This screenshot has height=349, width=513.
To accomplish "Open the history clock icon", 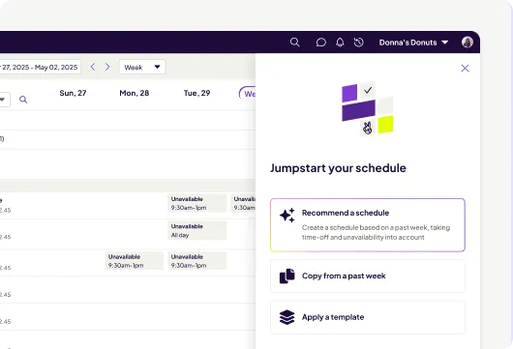I will point(358,43).
